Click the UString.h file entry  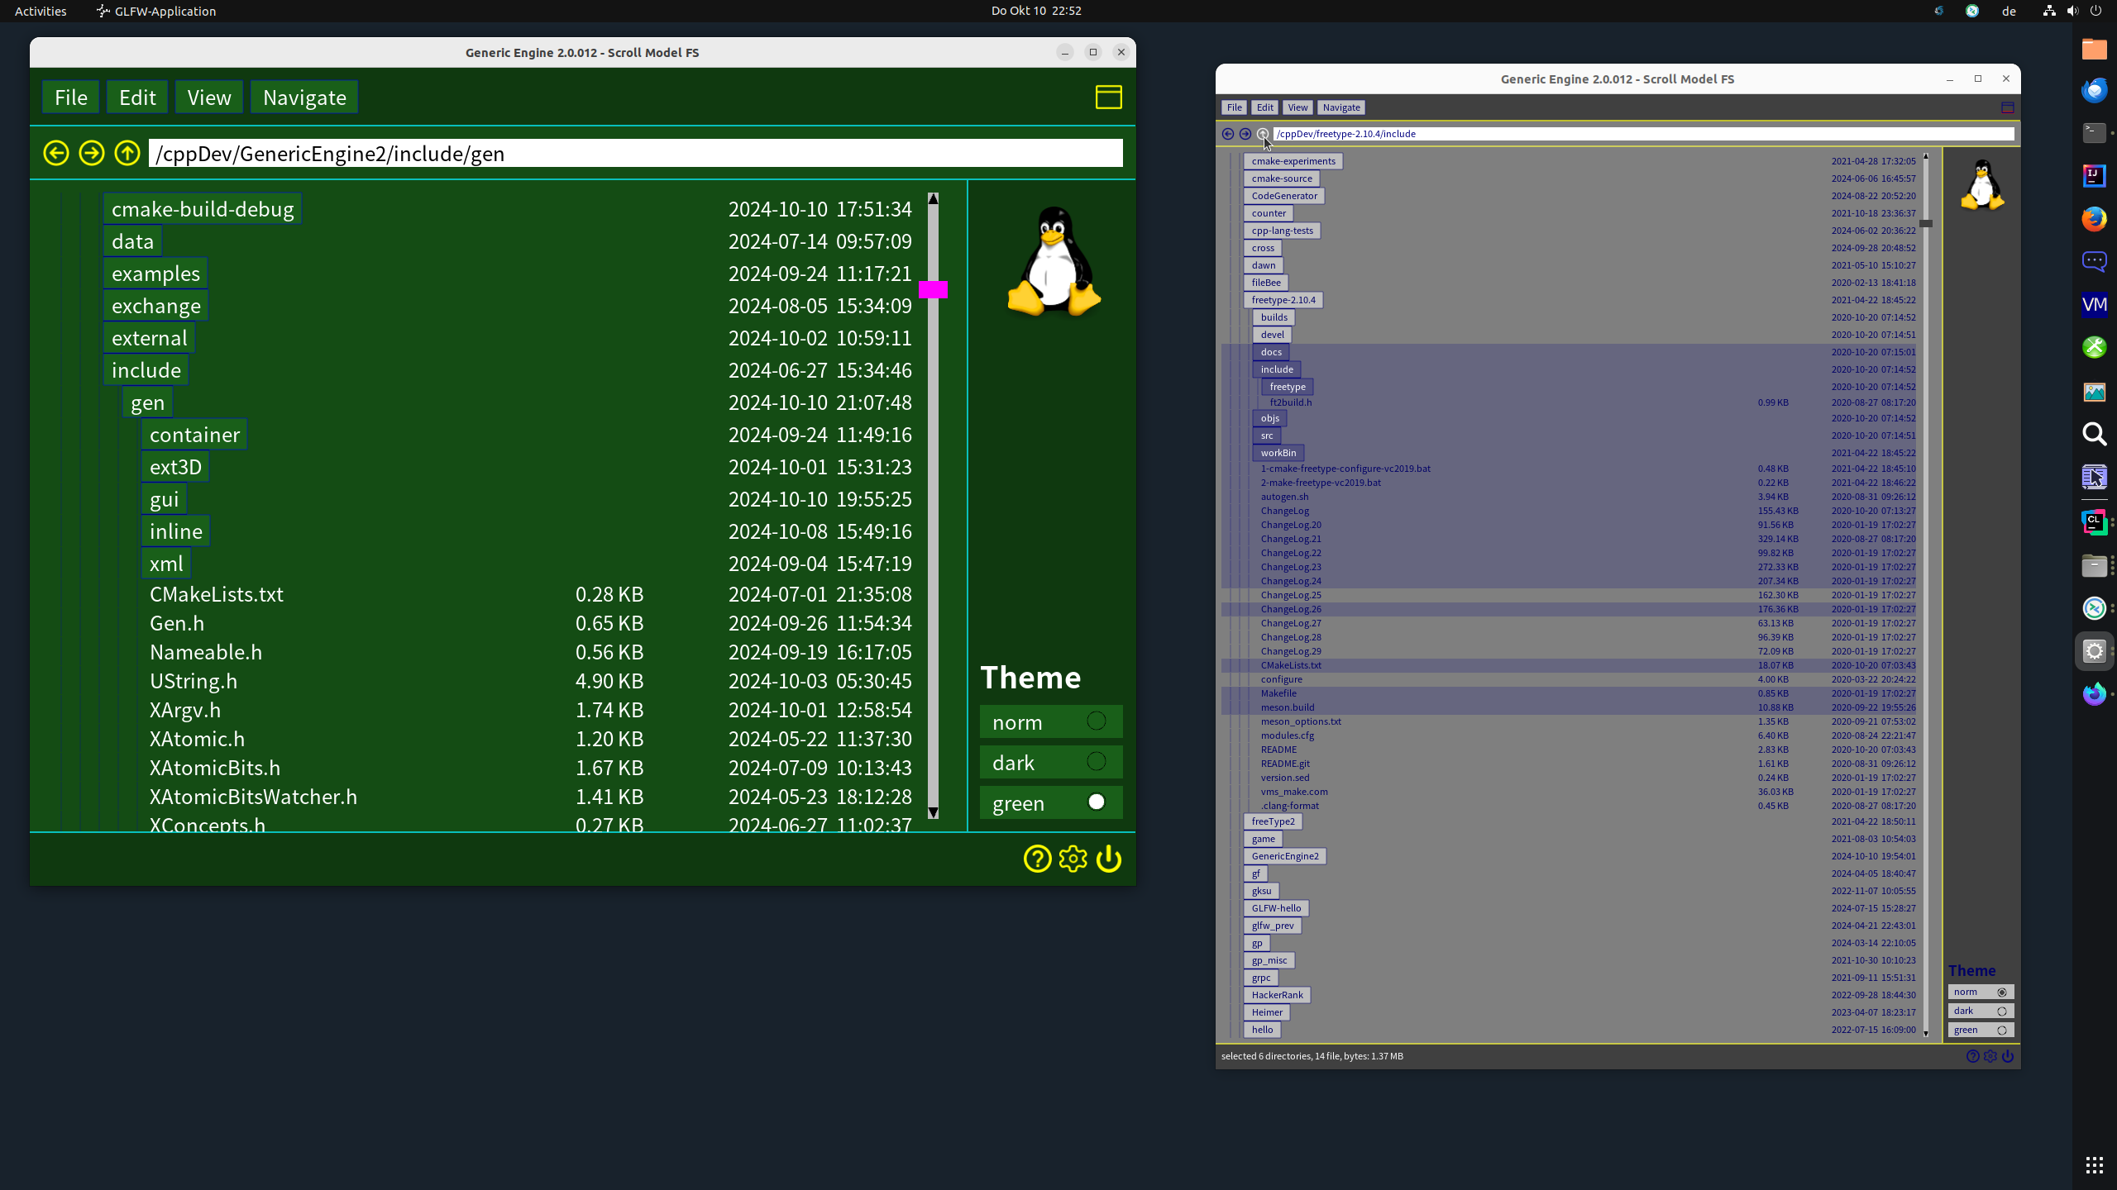[x=194, y=681]
